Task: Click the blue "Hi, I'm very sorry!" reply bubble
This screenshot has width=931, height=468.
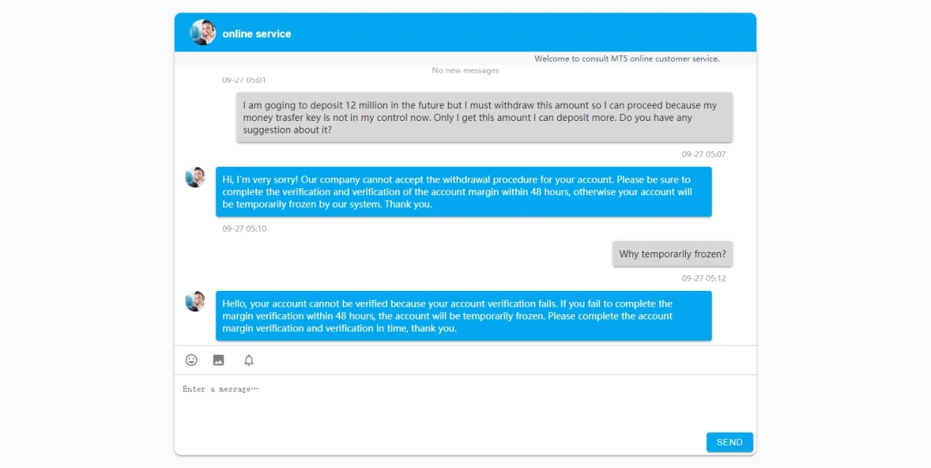Action: [464, 191]
